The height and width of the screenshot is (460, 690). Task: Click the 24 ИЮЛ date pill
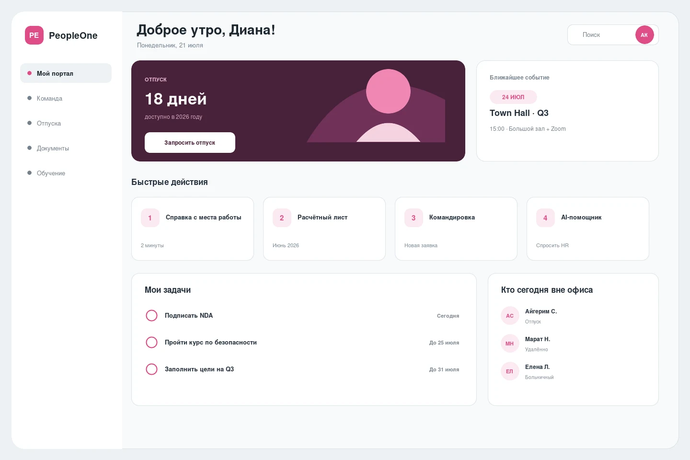tap(513, 97)
